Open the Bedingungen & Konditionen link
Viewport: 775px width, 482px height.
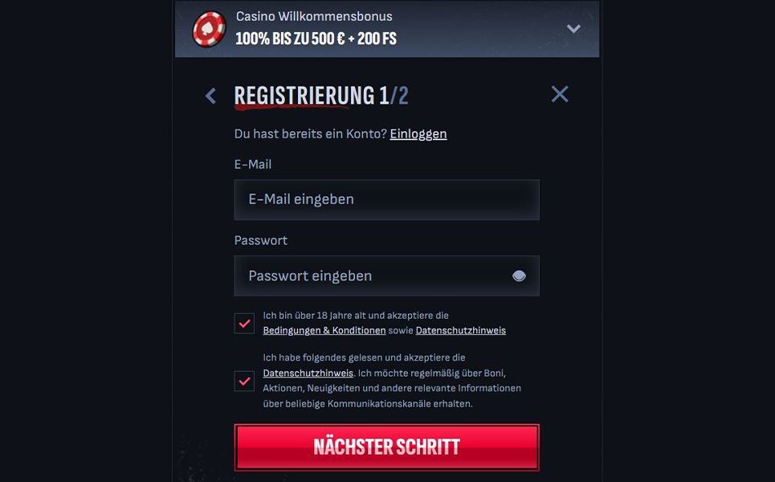324,330
